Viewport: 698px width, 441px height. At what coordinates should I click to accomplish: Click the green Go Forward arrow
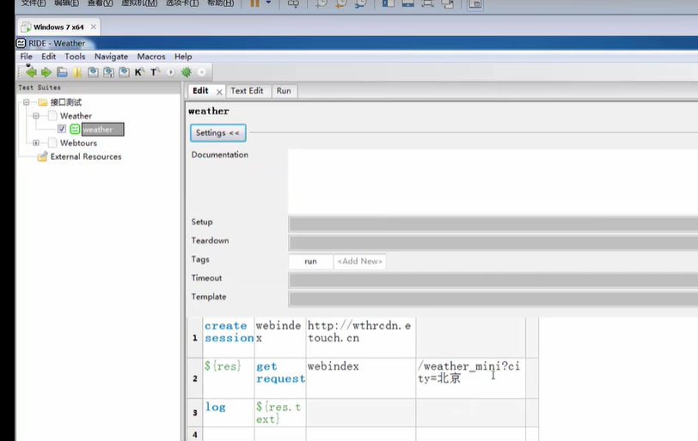[46, 72]
